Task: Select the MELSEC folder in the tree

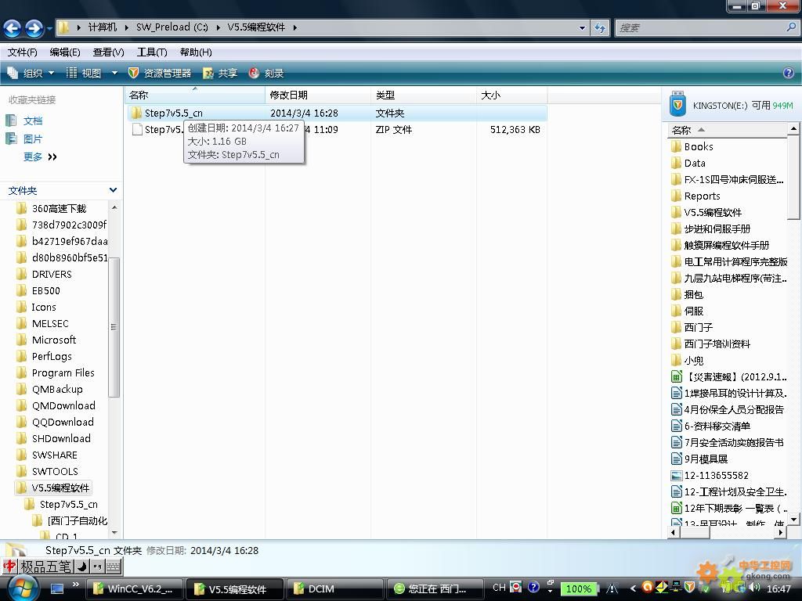Action: coord(50,323)
